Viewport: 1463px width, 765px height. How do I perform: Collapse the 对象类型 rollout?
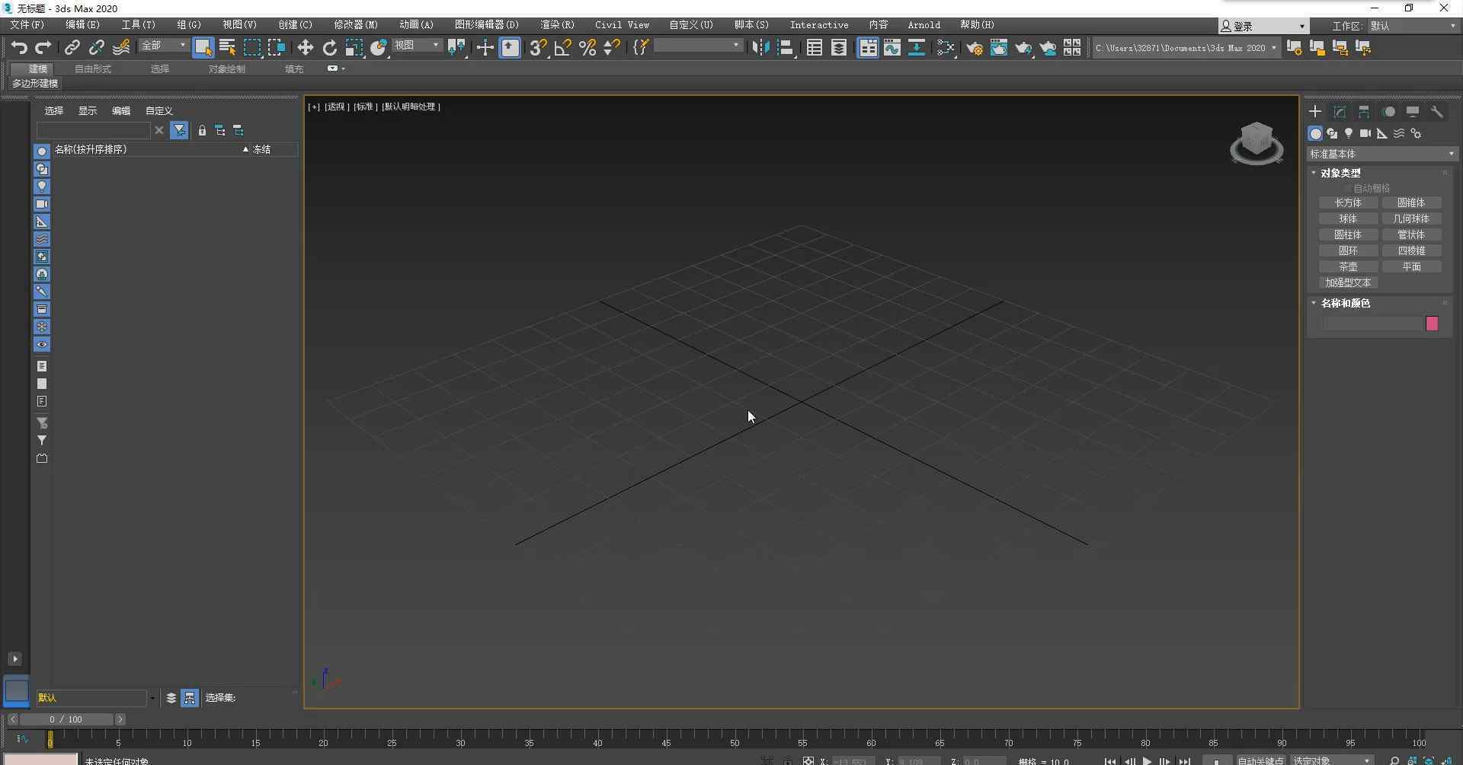coord(1340,173)
